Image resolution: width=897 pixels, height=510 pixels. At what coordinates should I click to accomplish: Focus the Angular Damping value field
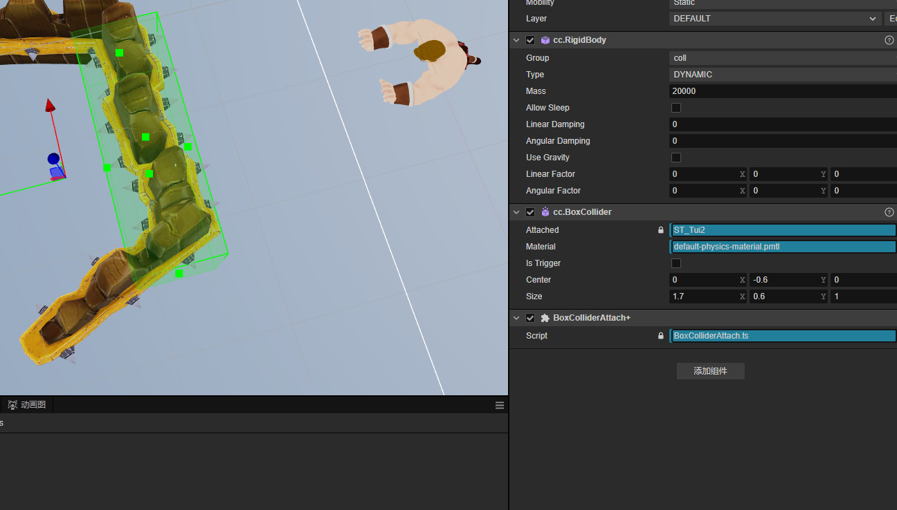(783, 141)
